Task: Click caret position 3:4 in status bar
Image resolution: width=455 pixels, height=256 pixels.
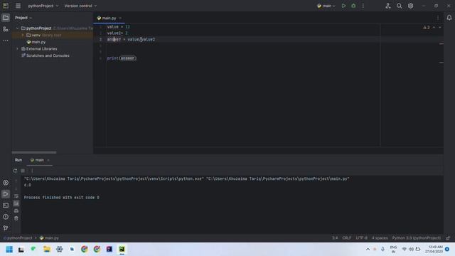Action: pos(335,238)
